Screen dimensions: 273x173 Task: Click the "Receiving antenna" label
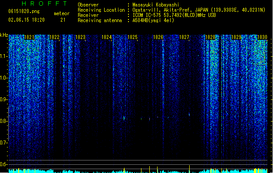coord(100,20)
